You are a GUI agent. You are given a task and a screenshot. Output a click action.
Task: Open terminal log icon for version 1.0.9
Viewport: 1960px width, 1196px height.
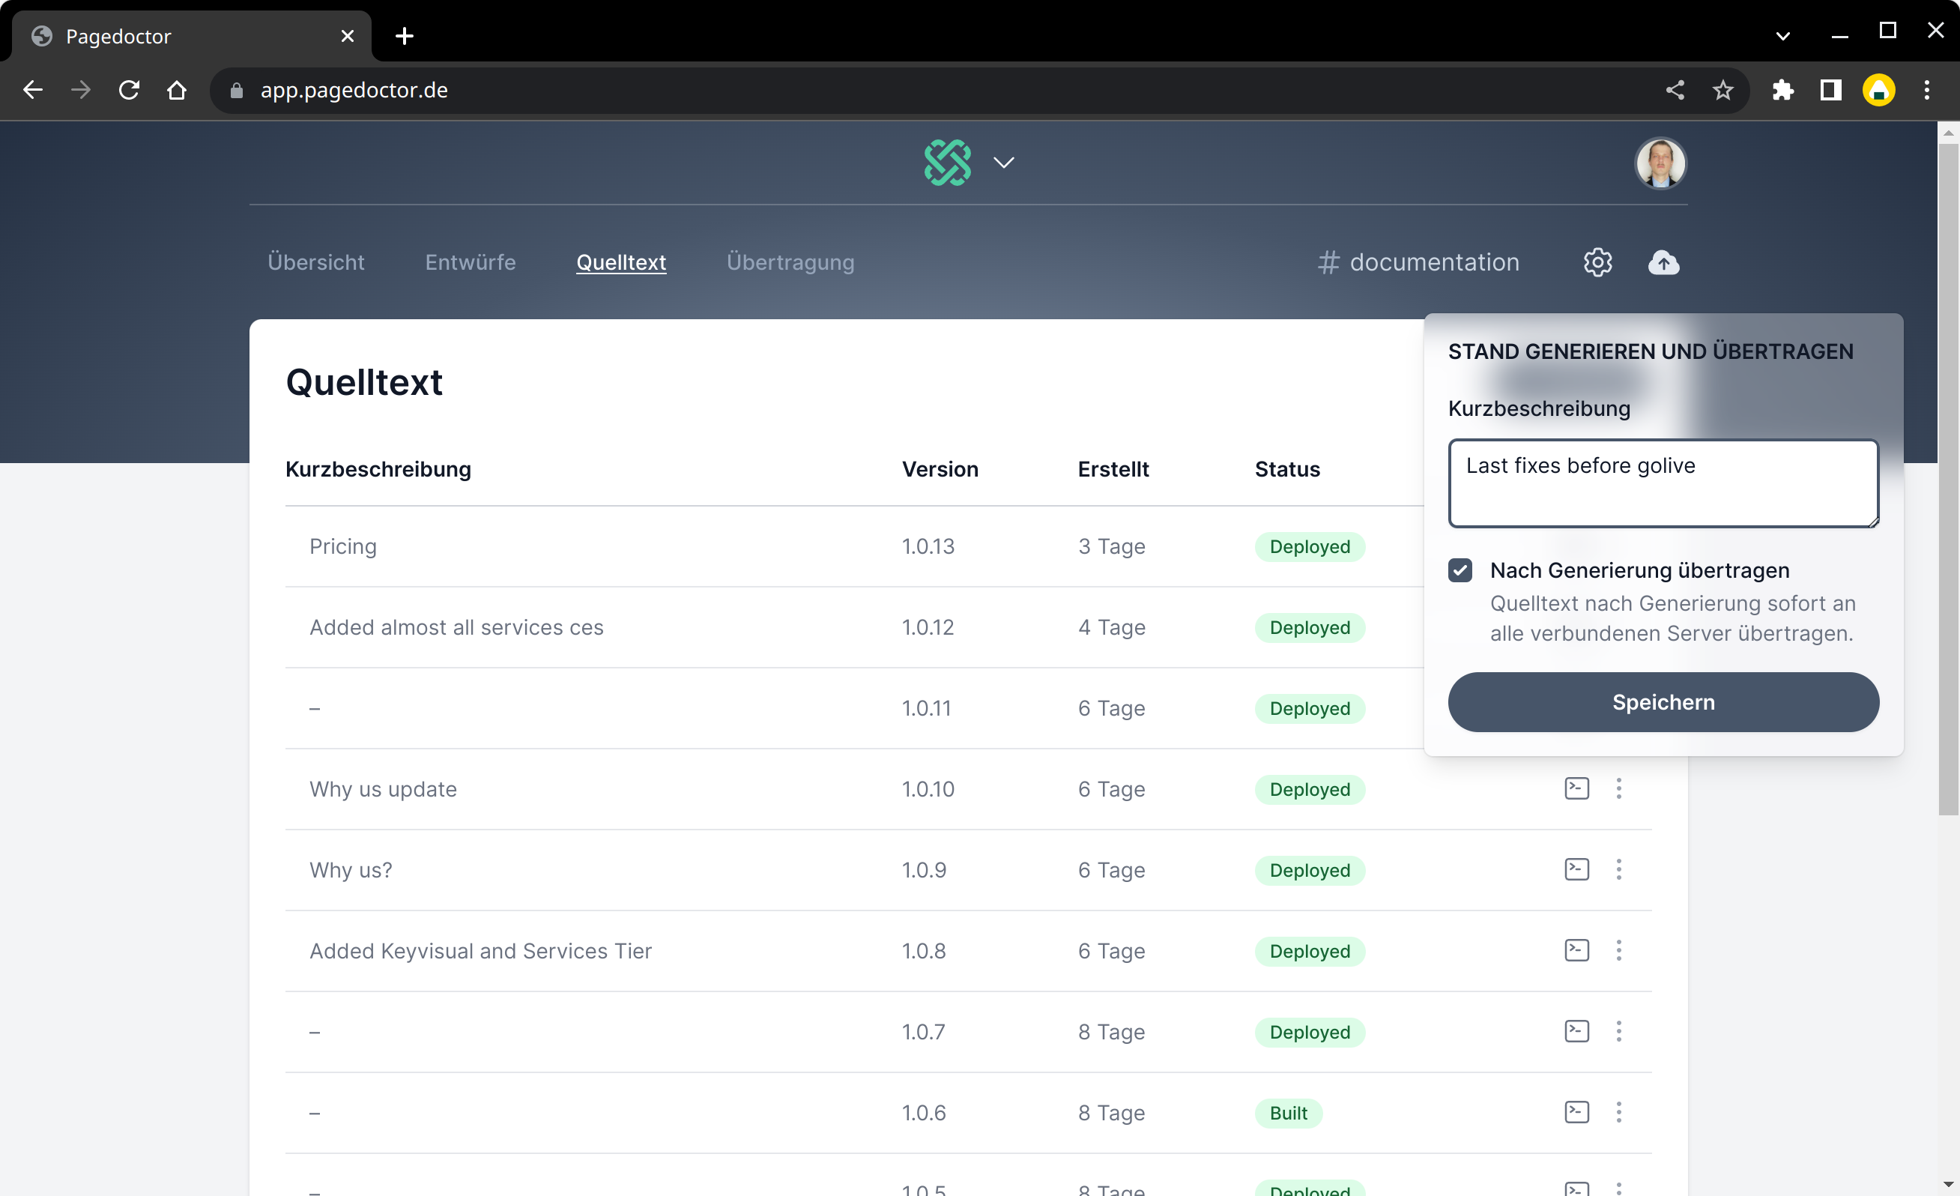click(x=1576, y=869)
